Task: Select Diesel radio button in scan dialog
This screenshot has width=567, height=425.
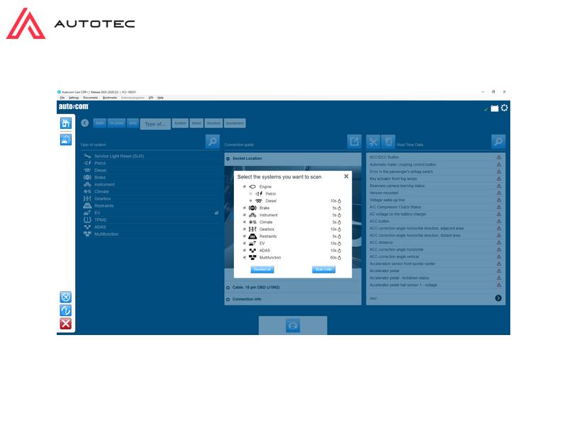Action: (251, 200)
